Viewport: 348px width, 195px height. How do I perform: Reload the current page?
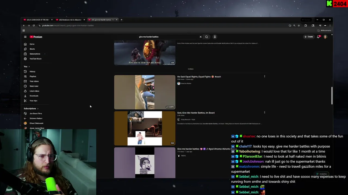tap(34, 25)
